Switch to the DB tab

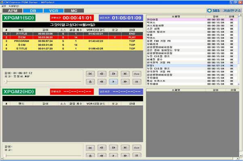pos(33,11)
